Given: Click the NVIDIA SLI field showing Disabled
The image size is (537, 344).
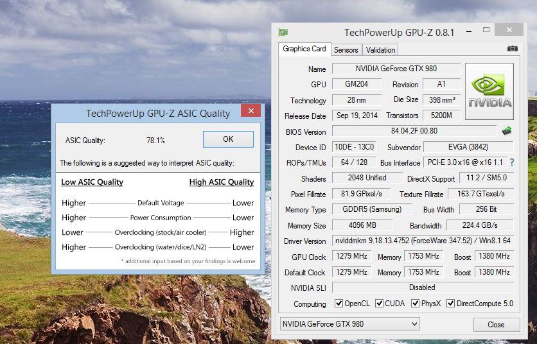Looking at the screenshot, I should [x=423, y=288].
